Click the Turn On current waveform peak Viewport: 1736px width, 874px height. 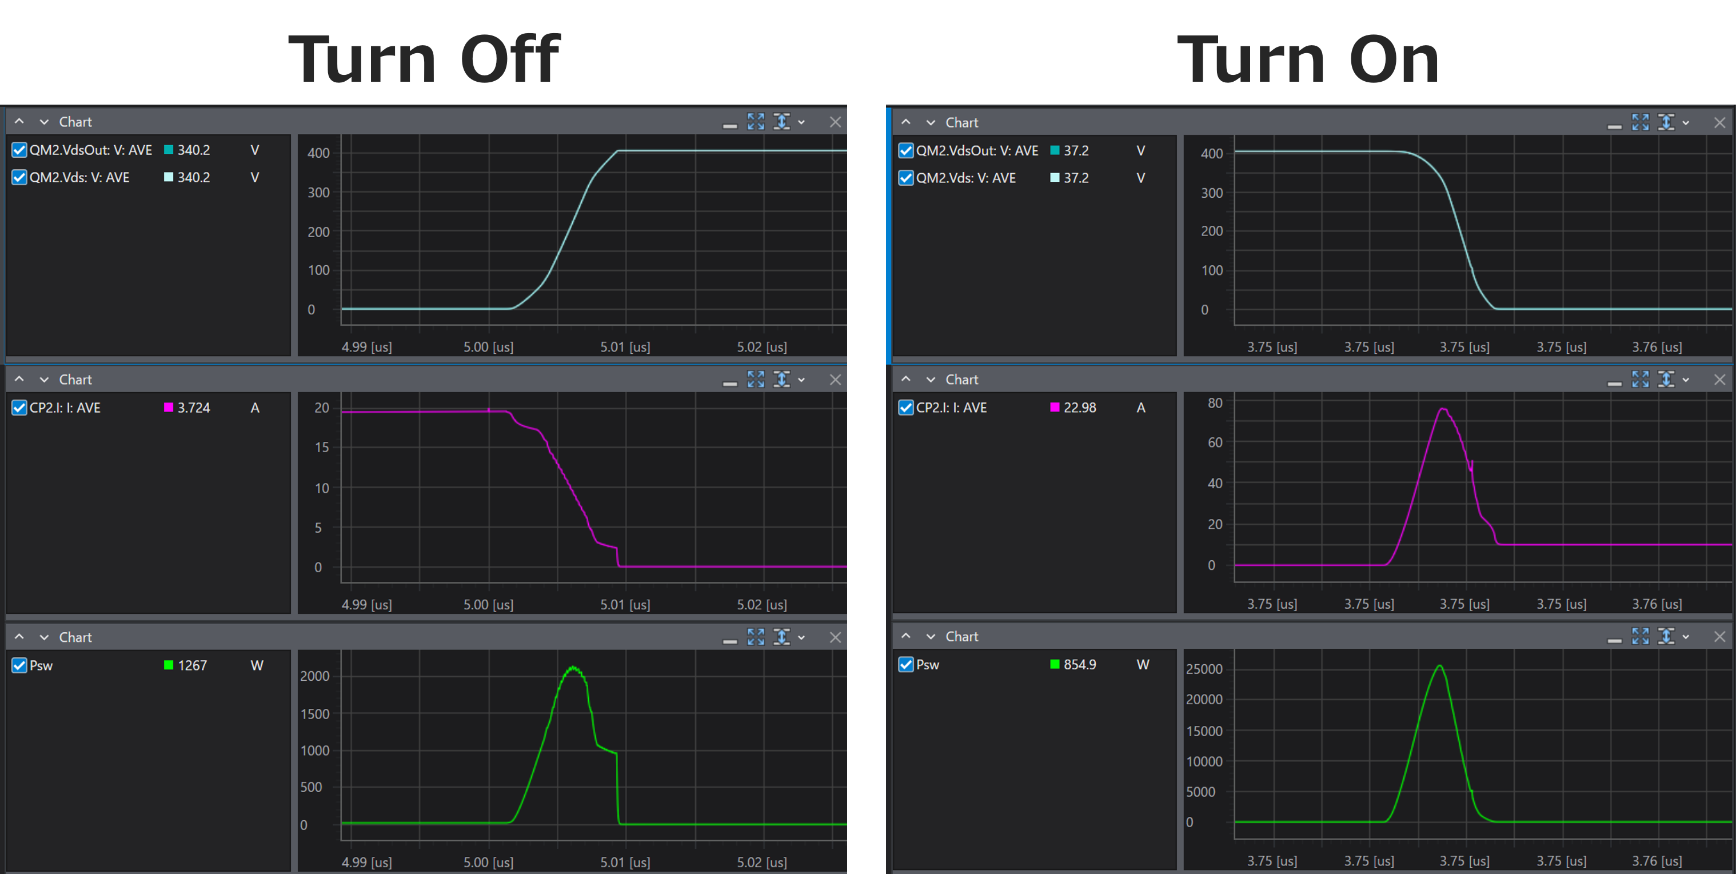(x=1442, y=409)
